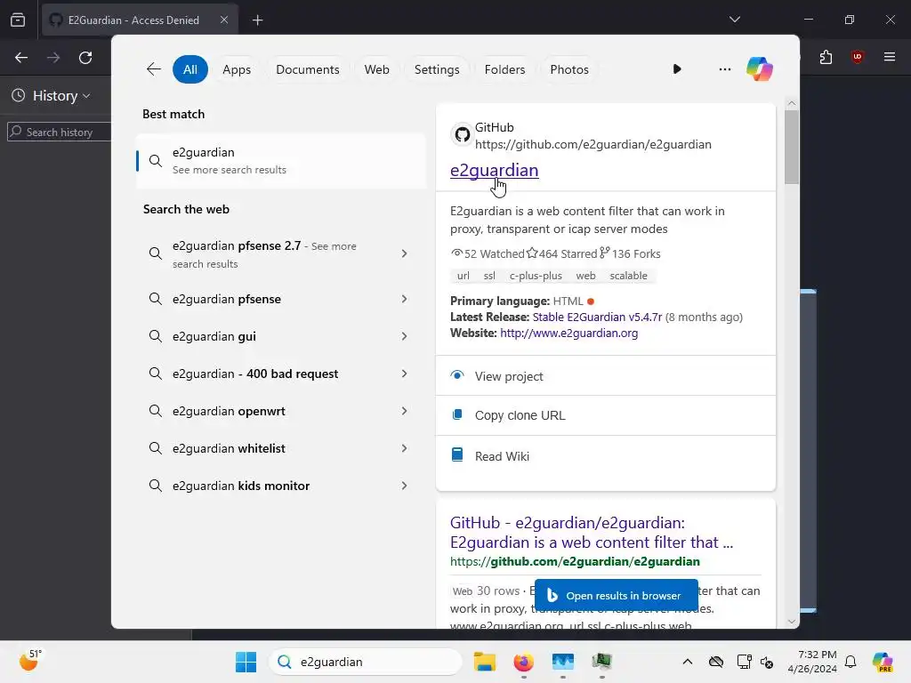Click the scalable topic tag
The image size is (911, 683).
pyautogui.click(x=628, y=276)
